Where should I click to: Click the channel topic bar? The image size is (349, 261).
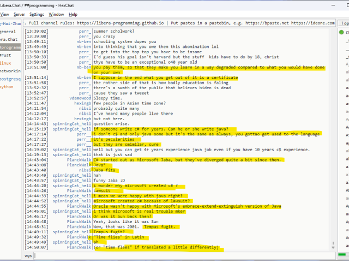pyautogui.click(x=180, y=23)
